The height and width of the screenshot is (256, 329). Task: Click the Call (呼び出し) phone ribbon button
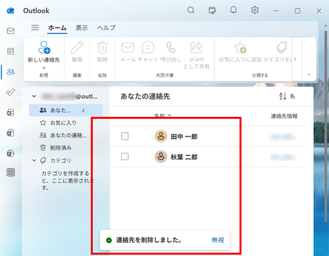[171, 52]
